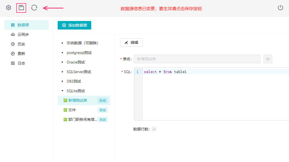Open the settings gear icon
The height and width of the screenshot is (162, 289).
(x=9, y=8)
